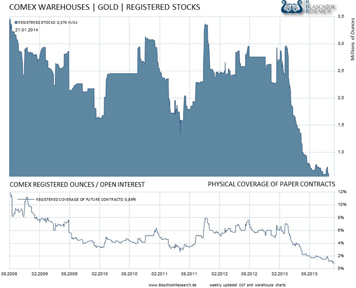Click the 3,5 tick on the ounces axis
This screenshot has height=288, width=356.
pyautogui.click(x=341, y=17)
